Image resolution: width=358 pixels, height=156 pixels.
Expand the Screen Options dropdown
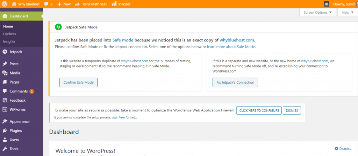pyautogui.click(x=317, y=13)
